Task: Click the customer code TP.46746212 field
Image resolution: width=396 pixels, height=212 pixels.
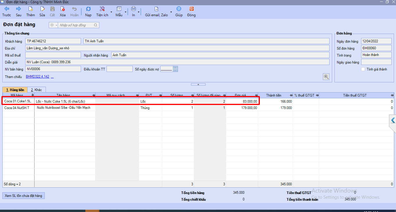Action: tap(53, 41)
